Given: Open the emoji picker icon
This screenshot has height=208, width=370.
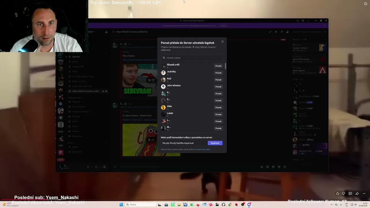Looking at the screenshot, I should [x=279, y=167].
